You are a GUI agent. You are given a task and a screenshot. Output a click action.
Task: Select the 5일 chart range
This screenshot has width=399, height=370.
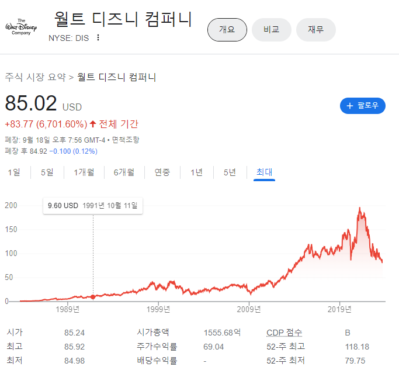pyautogui.click(x=47, y=172)
